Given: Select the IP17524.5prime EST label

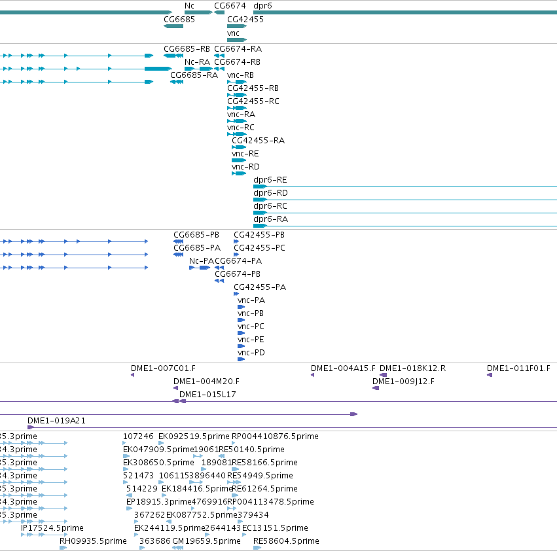Looking at the screenshot, I should click(x=52, y=528).
